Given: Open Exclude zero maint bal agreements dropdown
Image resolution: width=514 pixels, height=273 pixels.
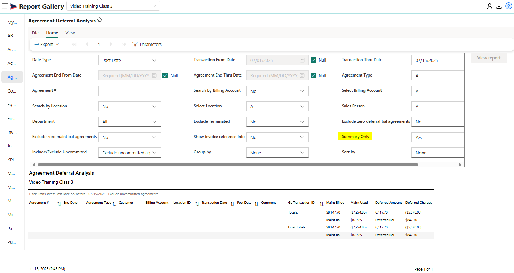Looking at the screenshot, I should [130, 137].
